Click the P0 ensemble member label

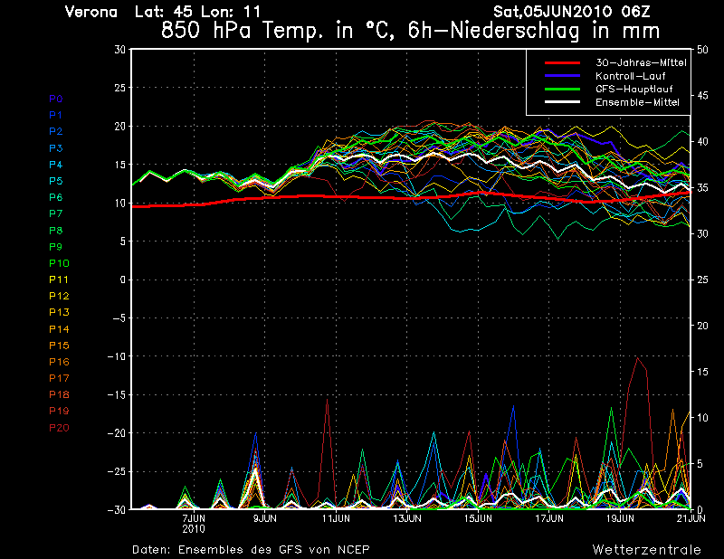point(55,99)
